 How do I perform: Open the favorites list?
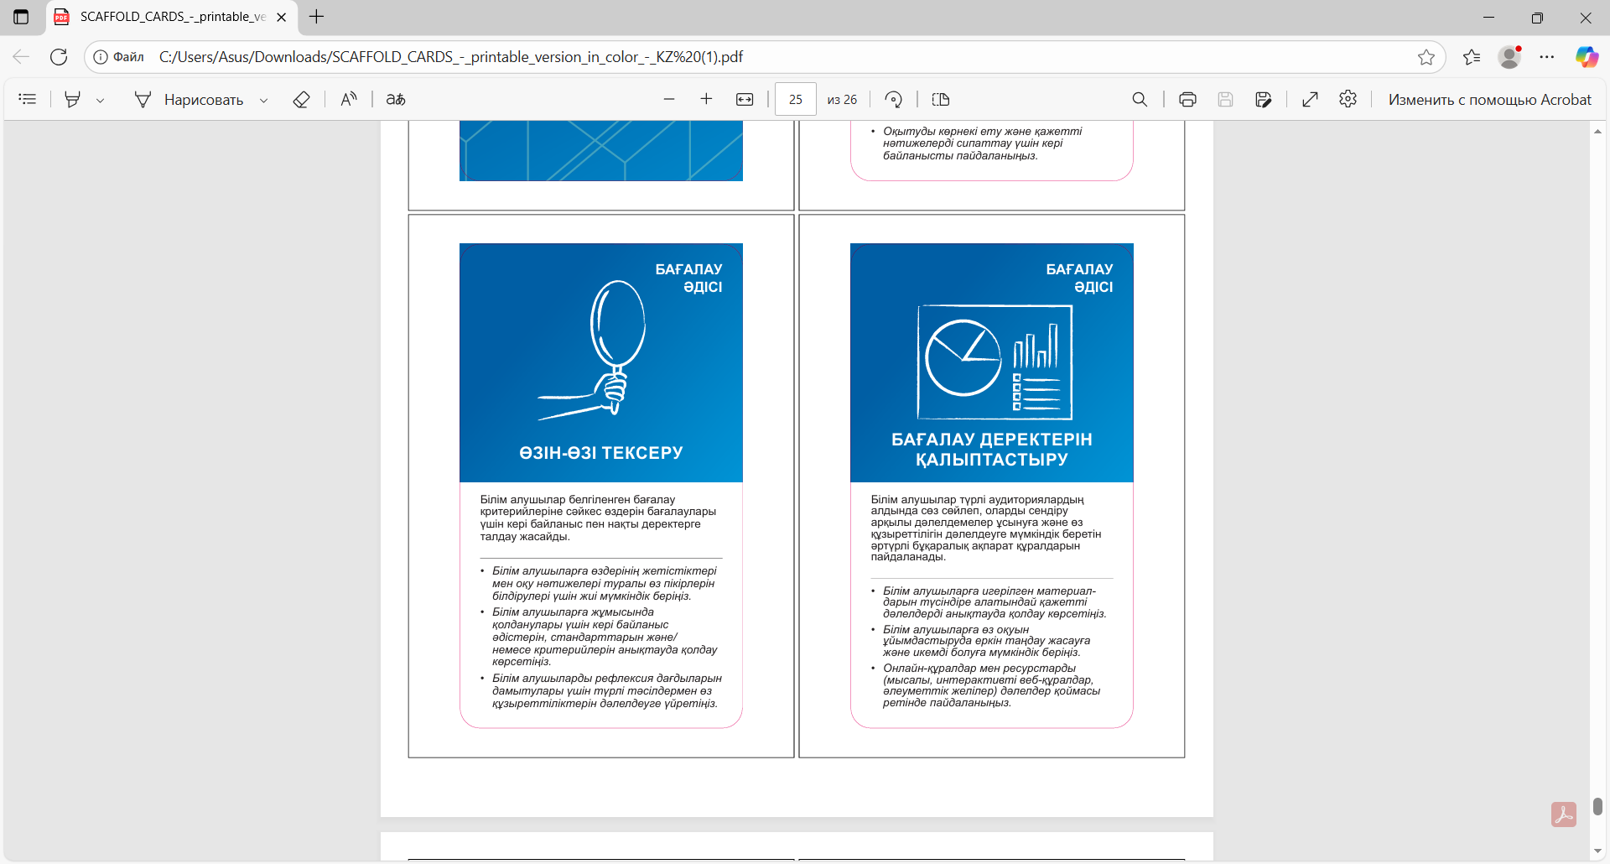click(1472, 57)
